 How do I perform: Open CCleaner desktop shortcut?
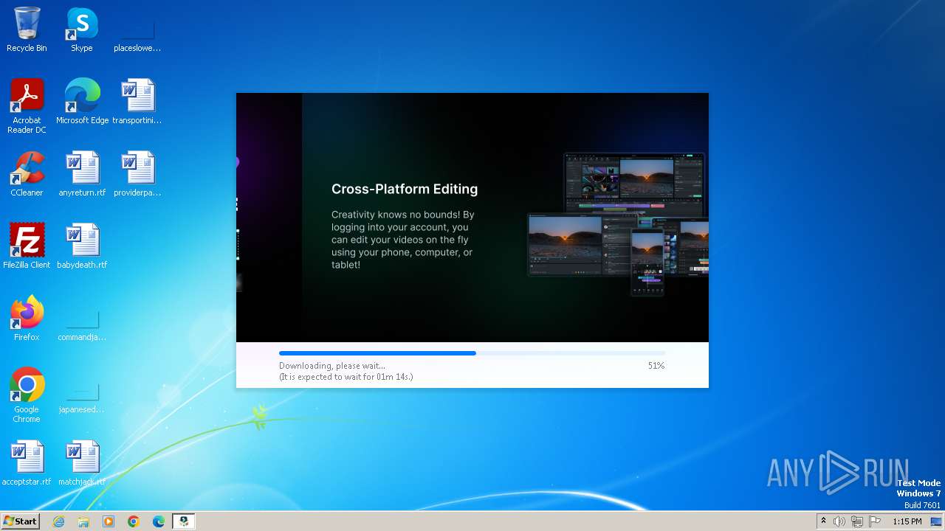[x=27, y=173]
